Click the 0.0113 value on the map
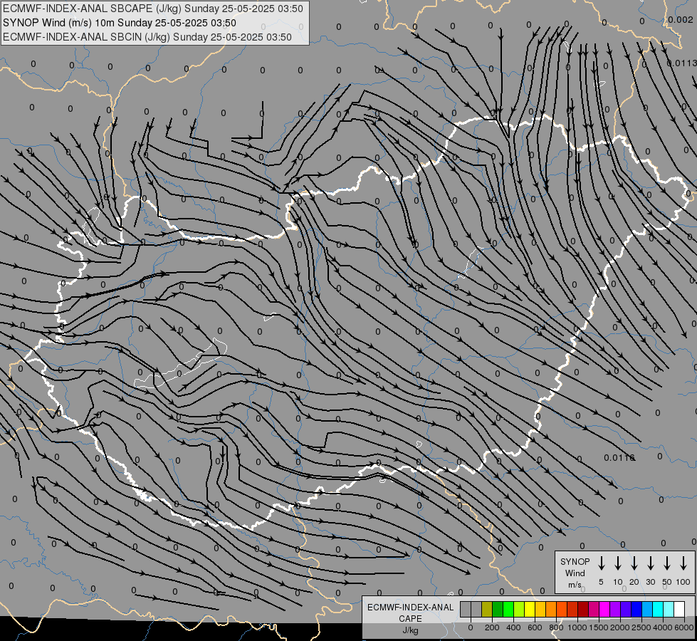The width and height of the screenshot is (697, 641). (682, 63)
